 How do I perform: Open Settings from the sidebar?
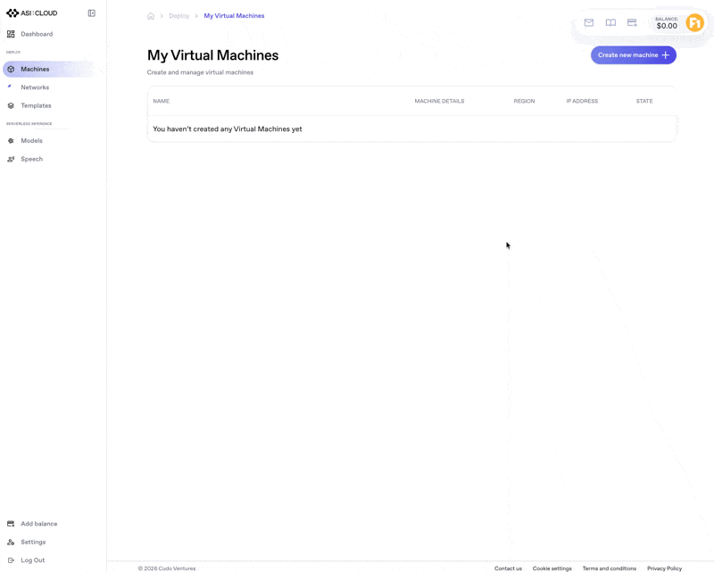(x=33, y=542)
